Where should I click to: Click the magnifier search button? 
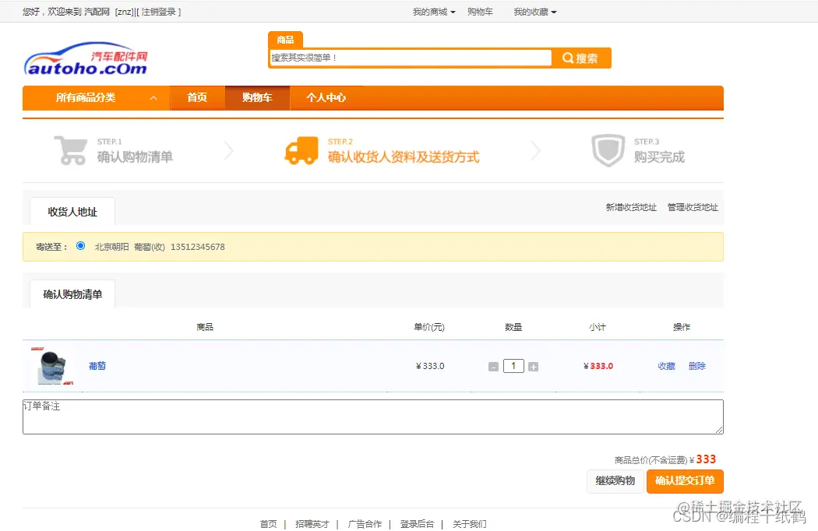tap(580, 58)
